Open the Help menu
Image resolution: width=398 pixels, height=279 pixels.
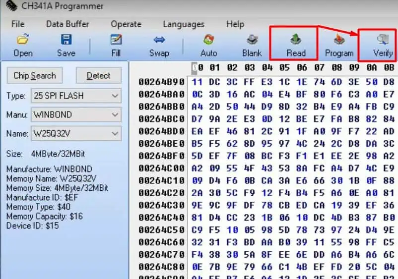pos(235,24)
